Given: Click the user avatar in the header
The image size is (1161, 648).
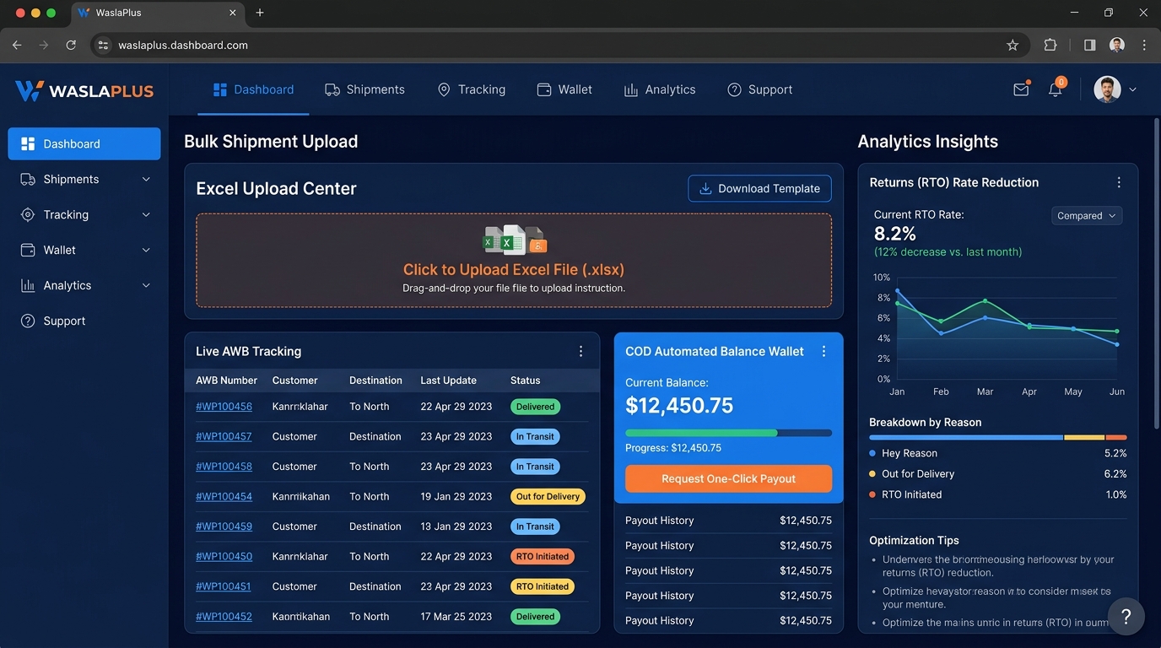Looking at the screenshot, I should (x=1107, y=89).
